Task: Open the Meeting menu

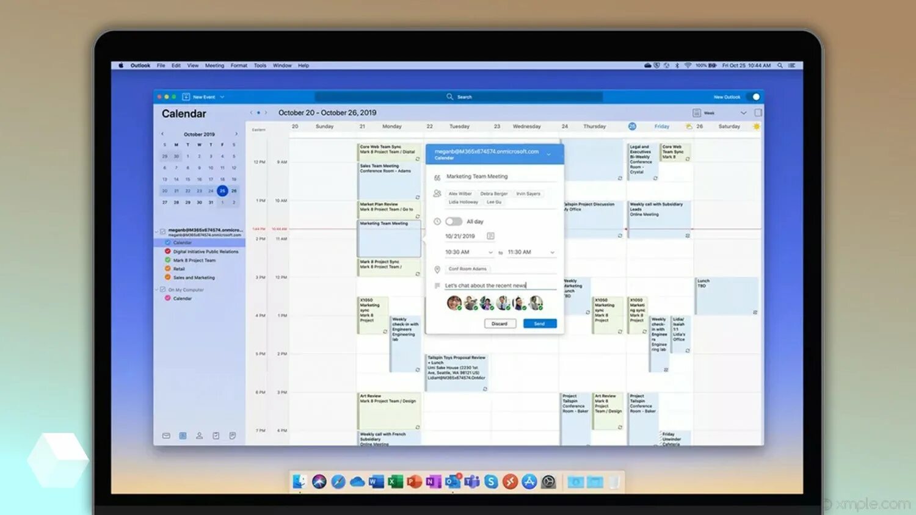Action: tap(214, 65)
